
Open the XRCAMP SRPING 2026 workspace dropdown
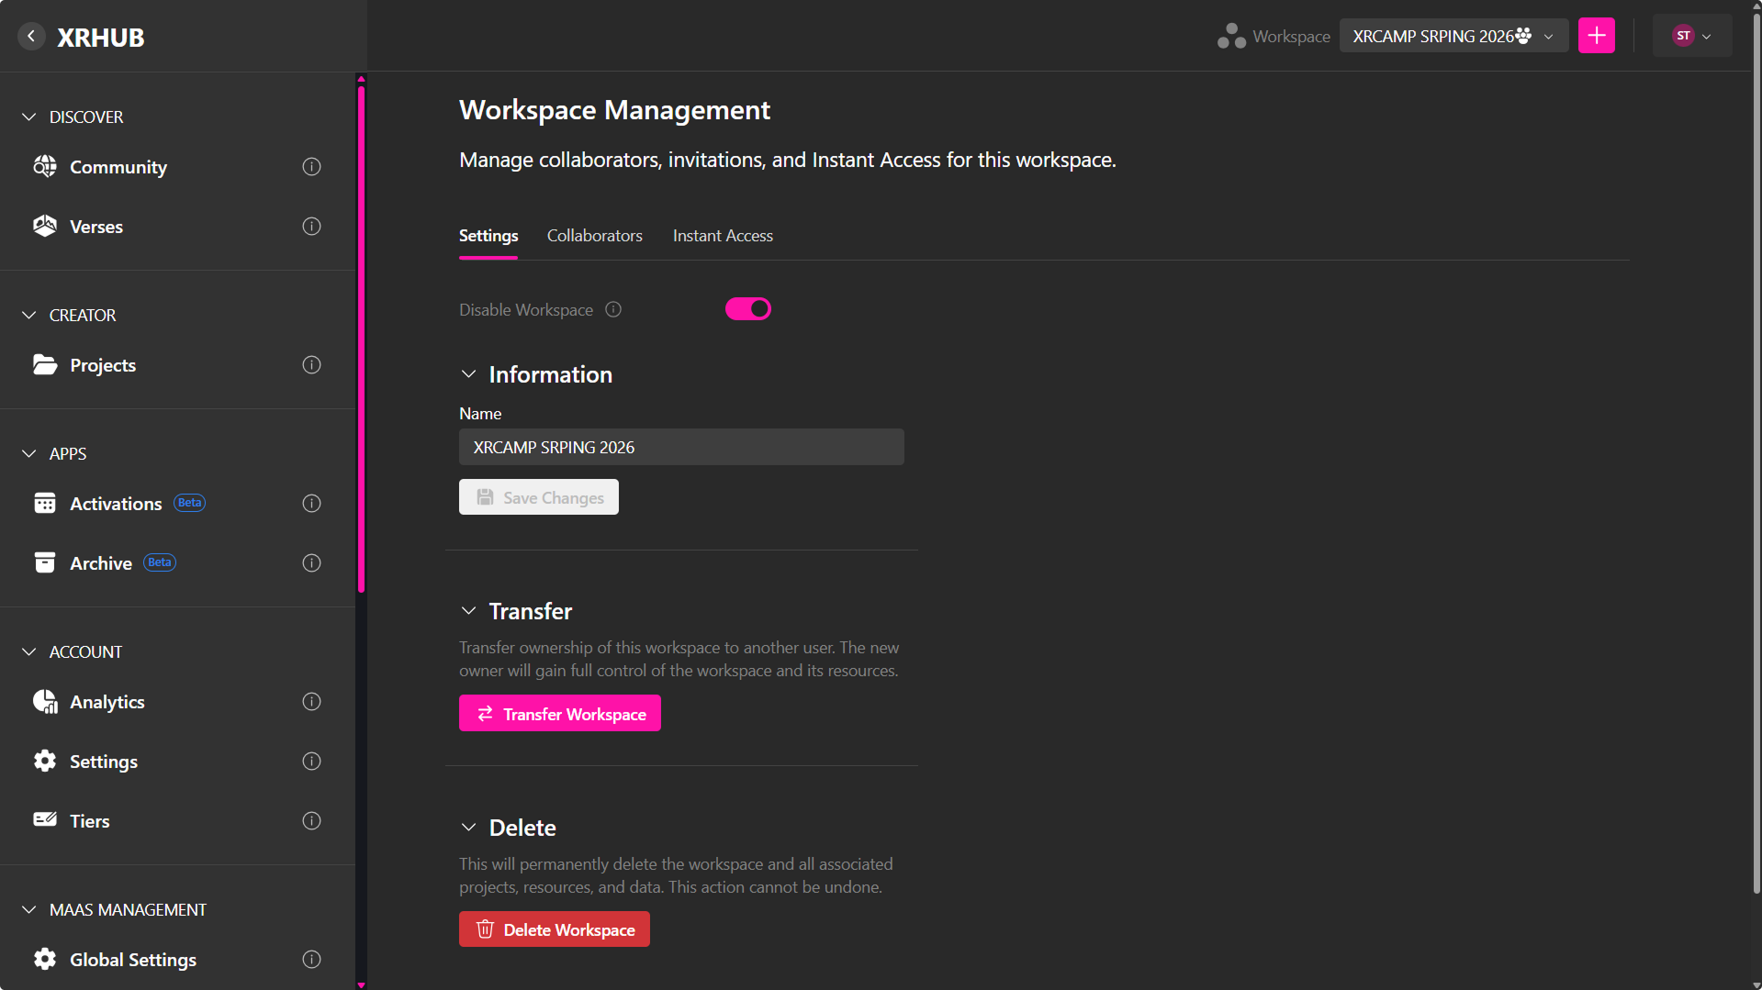1453,36
